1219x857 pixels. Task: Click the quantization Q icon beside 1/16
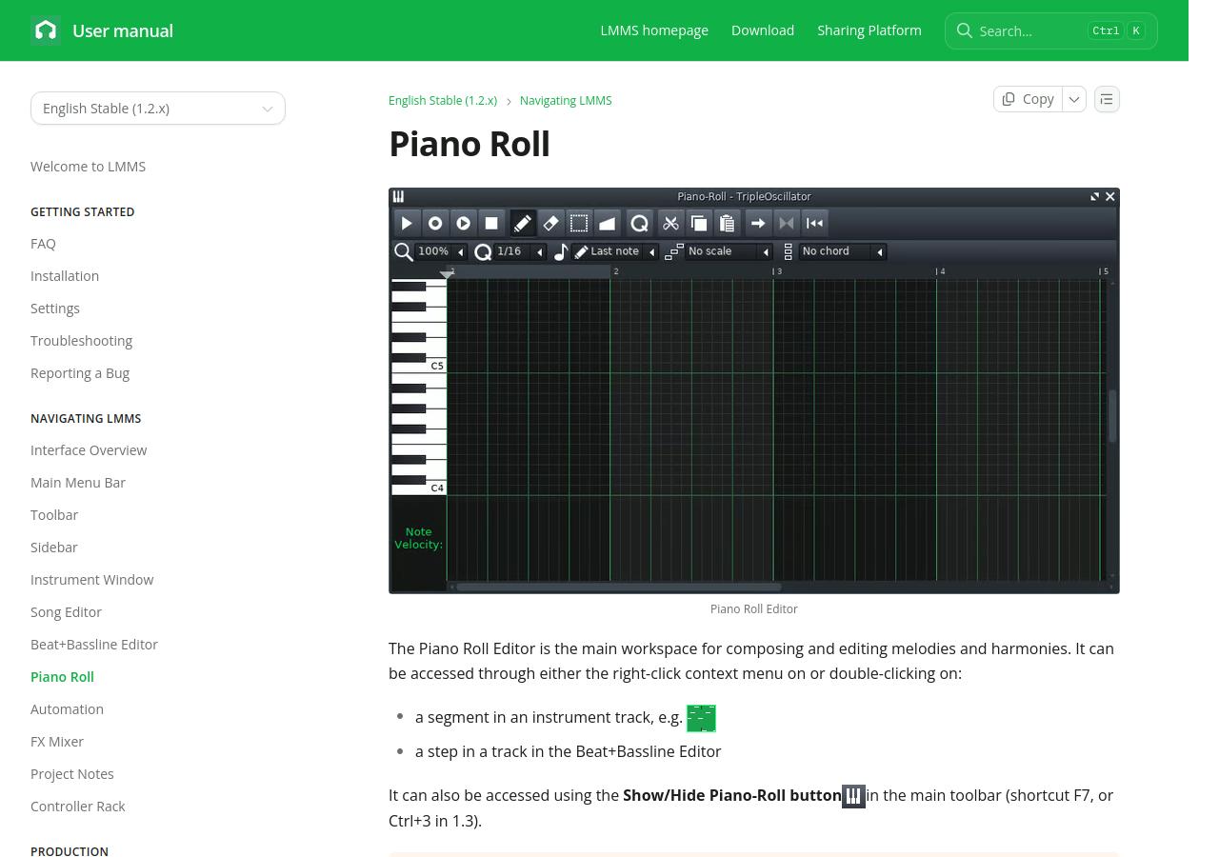point(483,251)
